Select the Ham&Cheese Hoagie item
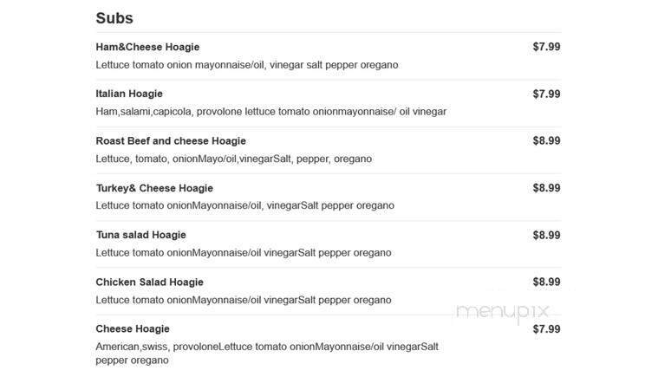 click(x=147, y=47)
